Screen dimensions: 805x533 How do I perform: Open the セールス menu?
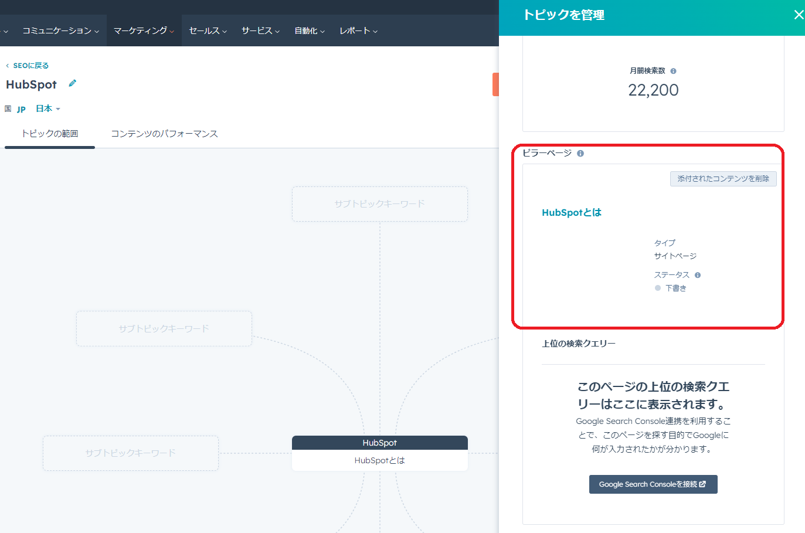[208, 30]
